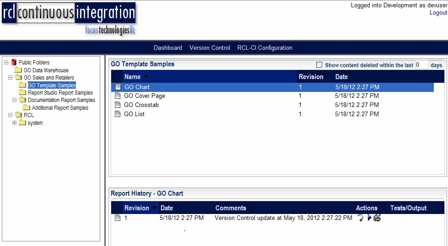The height and width of the screenshot is (246, 448).
Task: Click the Version Control update comment text
Action: tap(283, 218)
